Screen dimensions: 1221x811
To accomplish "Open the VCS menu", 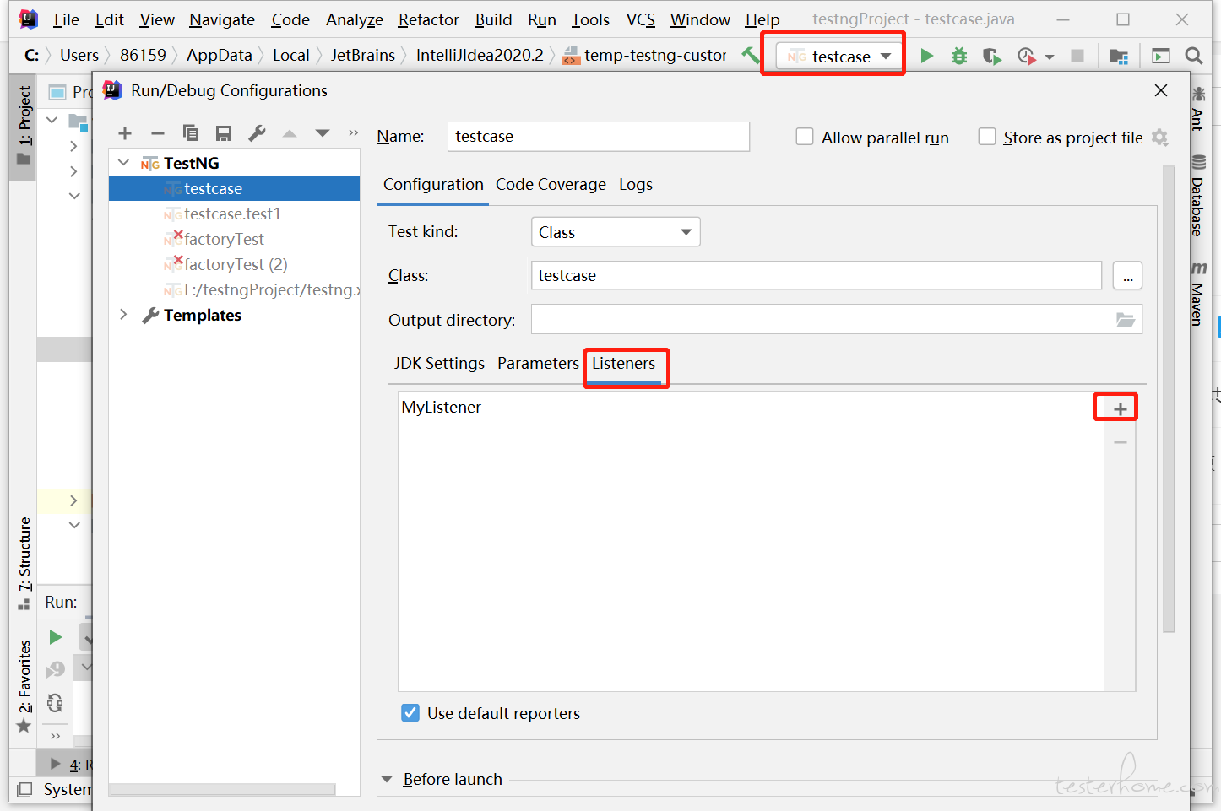I will pyautogui.click(x=641, y=19).
